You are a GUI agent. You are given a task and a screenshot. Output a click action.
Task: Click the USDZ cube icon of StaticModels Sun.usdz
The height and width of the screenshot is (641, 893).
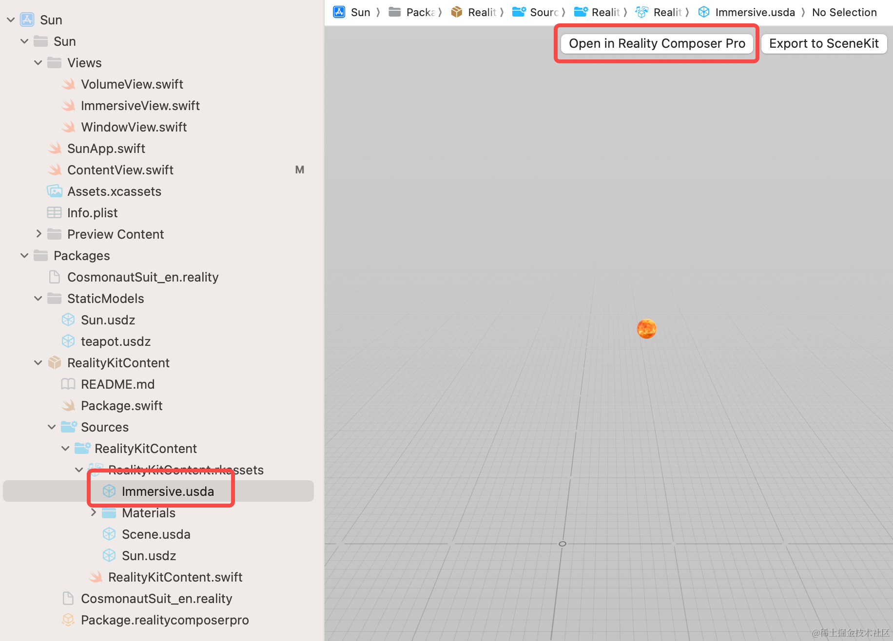[x=68, y=320]
